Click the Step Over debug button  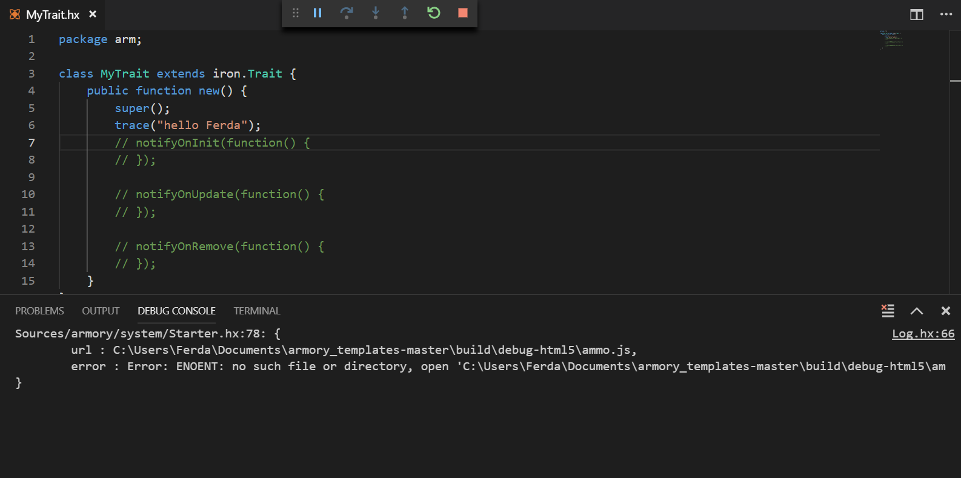pyautogui.click(x=347, y=13)
